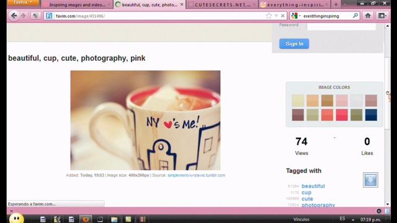Open the Bookmarks toolbar button
Screen dimensions: 397x223
(382, 15)
